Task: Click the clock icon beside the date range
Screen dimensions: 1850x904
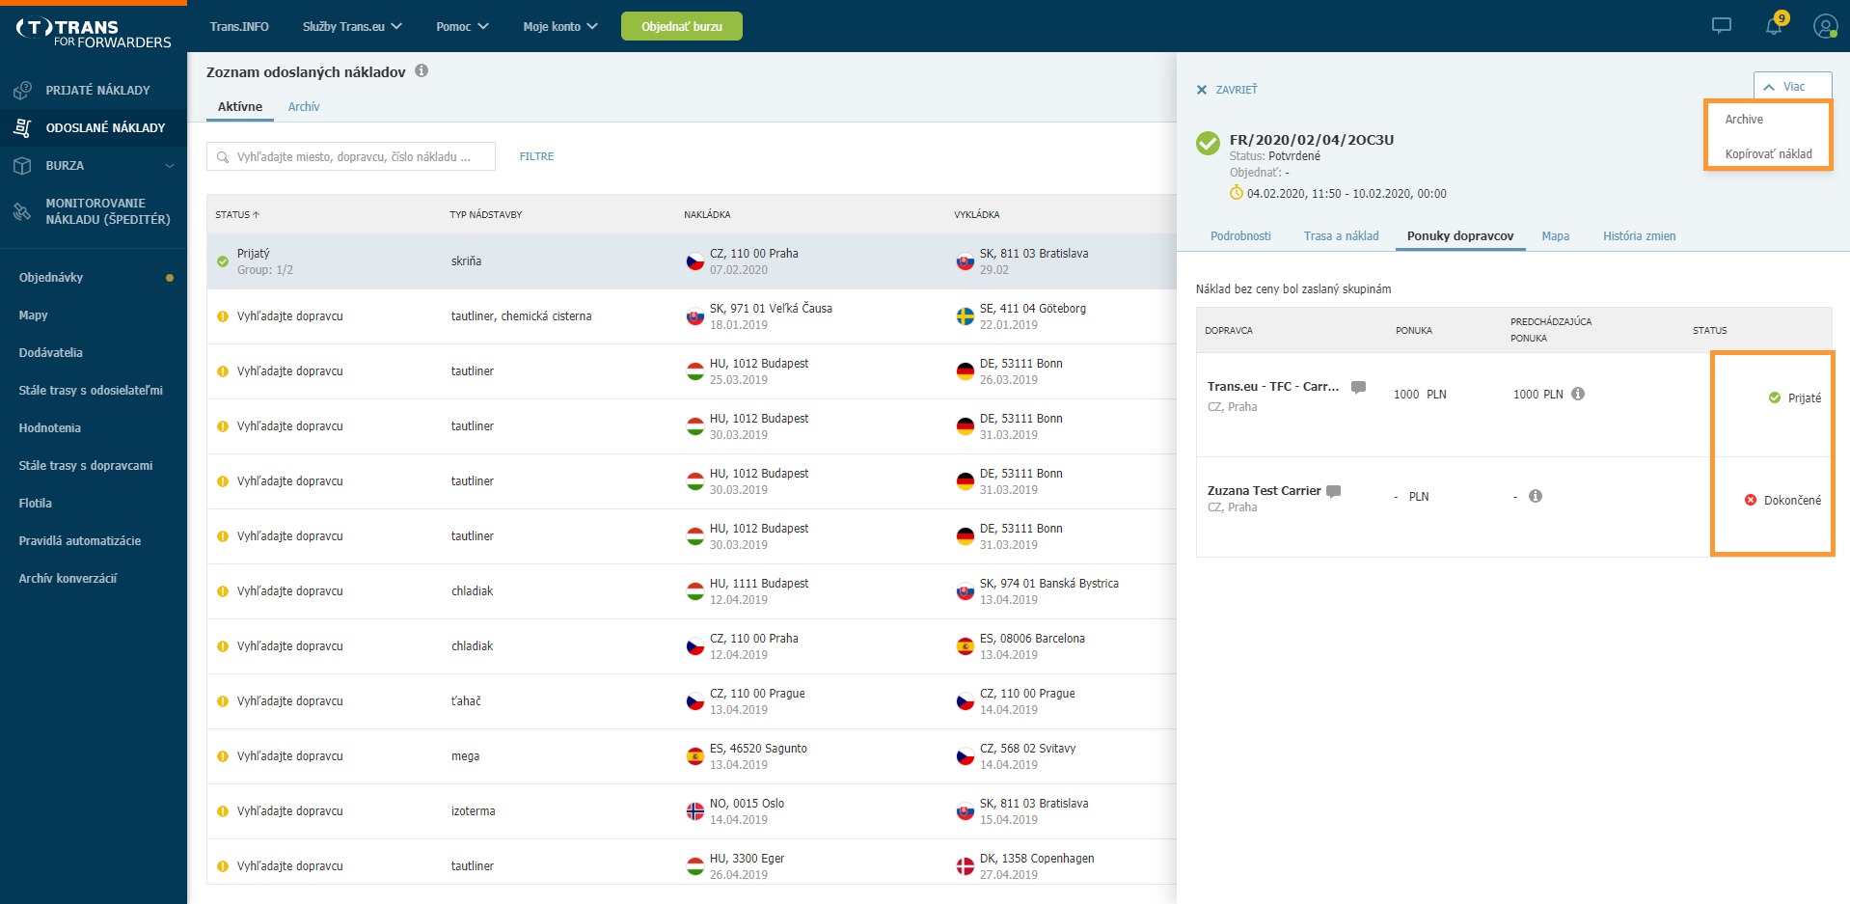Action: [x=1237, y=193]
